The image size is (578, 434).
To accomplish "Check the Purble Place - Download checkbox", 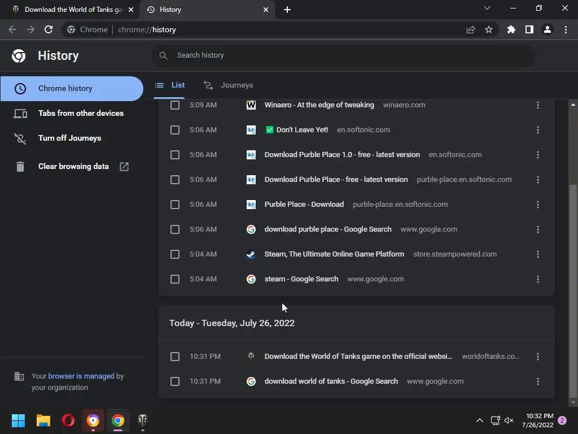I will click(175, 205).
